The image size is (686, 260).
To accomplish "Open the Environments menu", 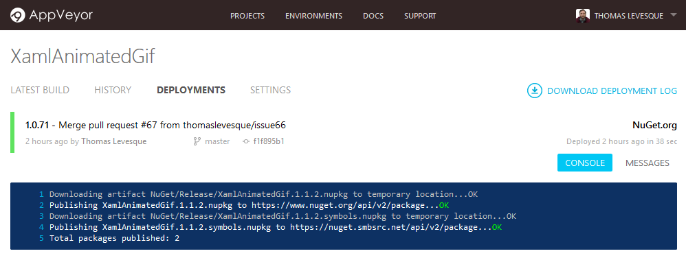I will [313, 16].
